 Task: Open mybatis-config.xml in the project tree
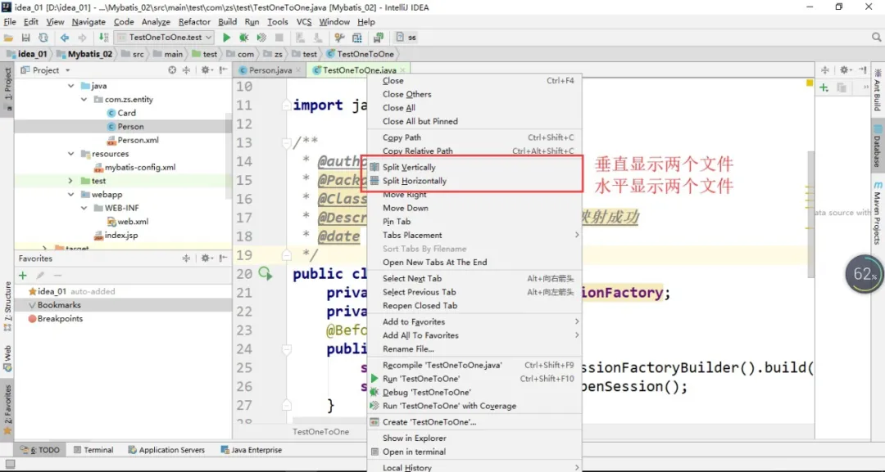[139, 168]
